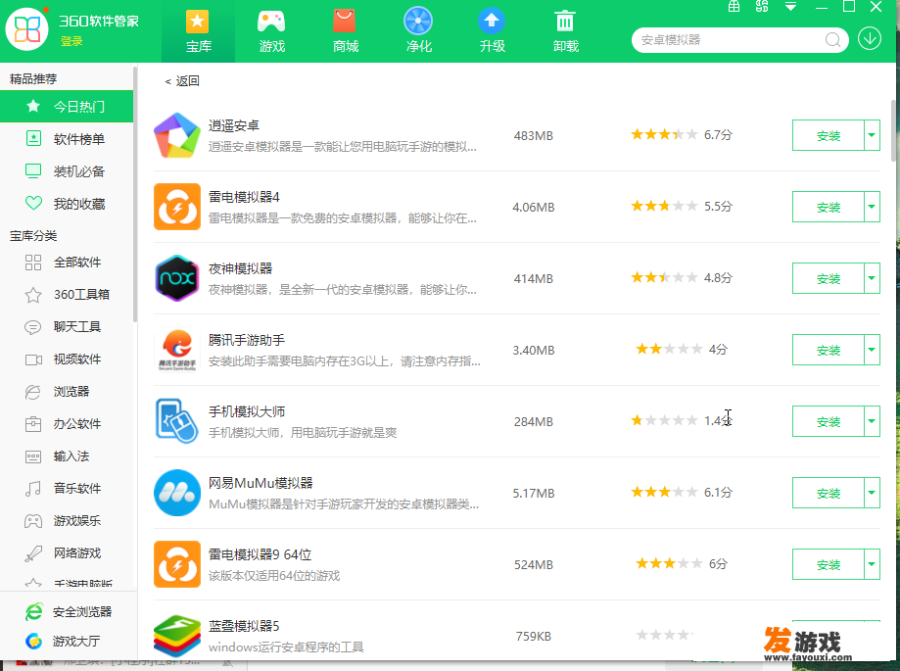Viewport: 900px width, 671px height.
Task: Click the 手机模拟大师 app icon
Action: click(x=177, y=421)
